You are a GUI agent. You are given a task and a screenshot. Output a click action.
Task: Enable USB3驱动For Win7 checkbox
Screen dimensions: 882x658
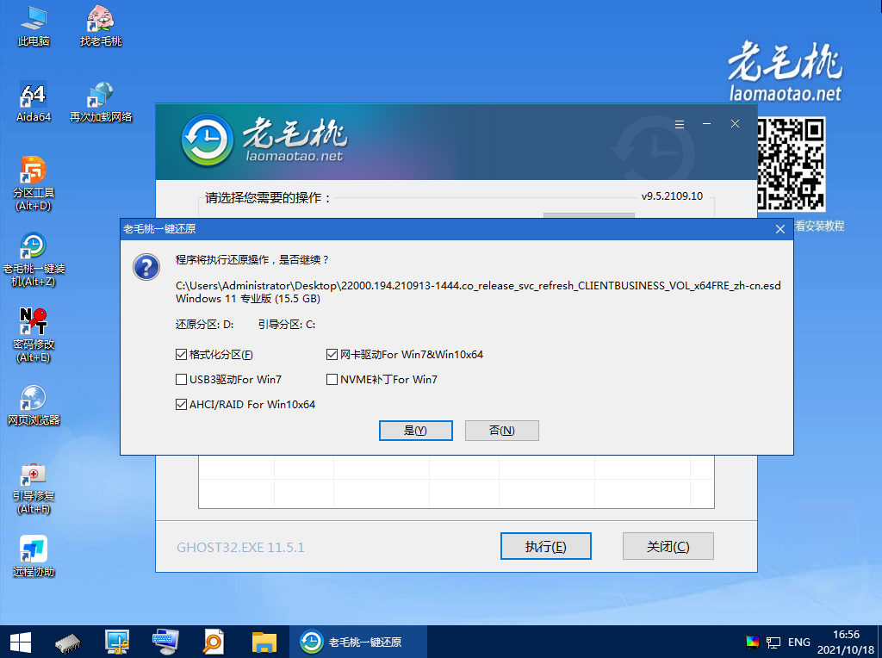[181, 380]
